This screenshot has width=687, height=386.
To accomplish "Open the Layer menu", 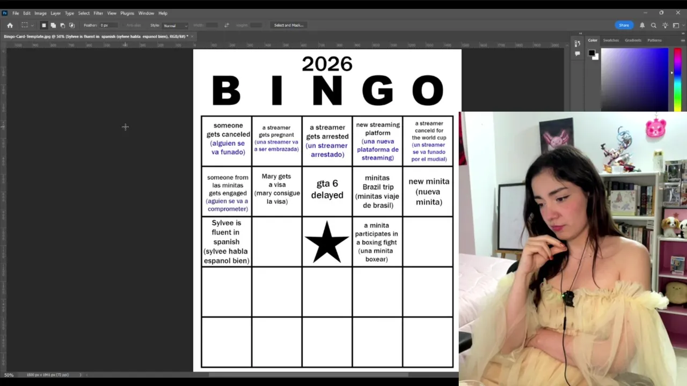I will click(x=56, y=13).
